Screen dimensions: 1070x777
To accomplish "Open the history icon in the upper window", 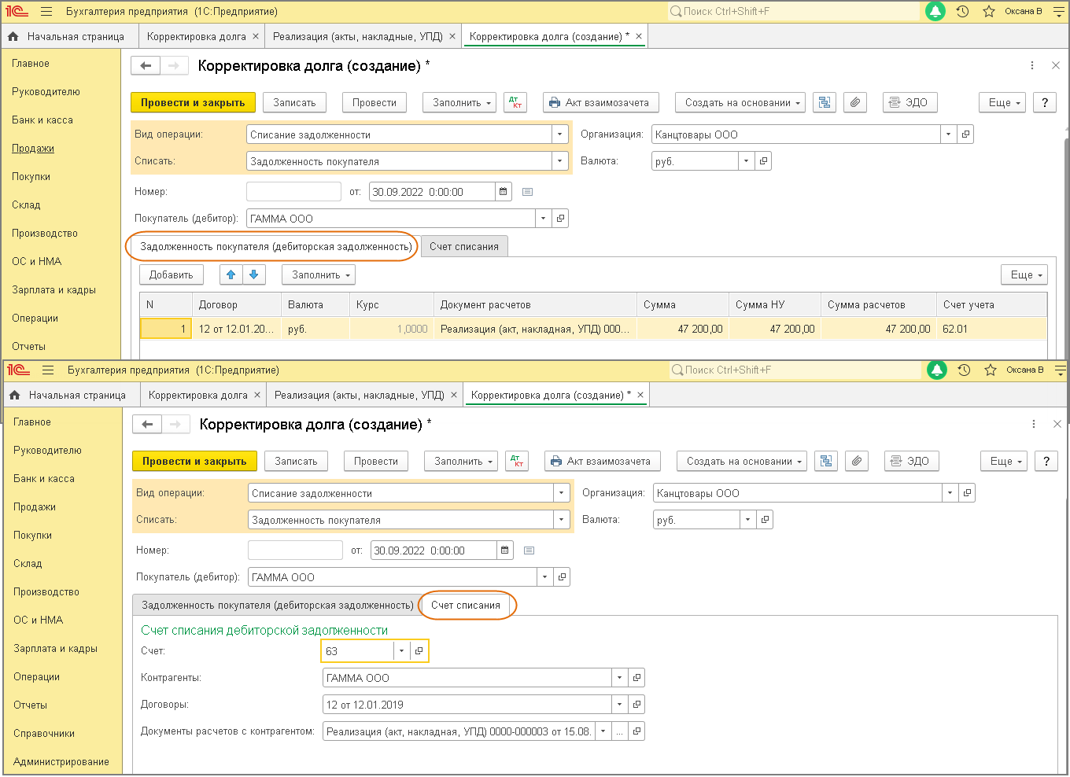I will [962, 12].
